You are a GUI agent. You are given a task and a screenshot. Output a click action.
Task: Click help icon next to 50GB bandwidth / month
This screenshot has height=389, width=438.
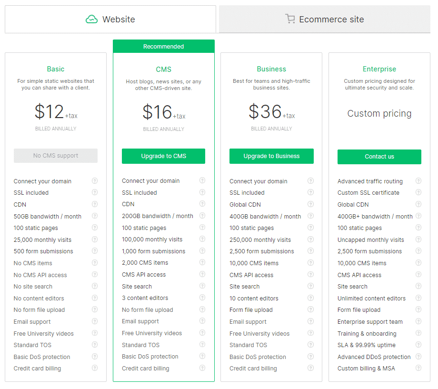click(95, 216)
